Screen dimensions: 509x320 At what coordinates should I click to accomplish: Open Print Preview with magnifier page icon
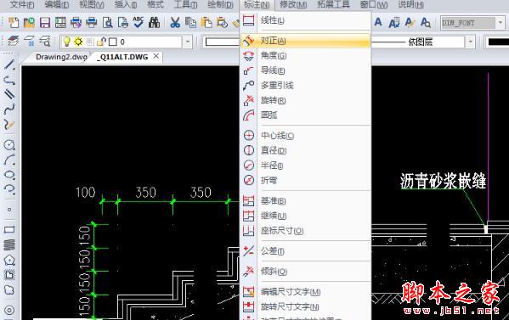pos(107,23)
